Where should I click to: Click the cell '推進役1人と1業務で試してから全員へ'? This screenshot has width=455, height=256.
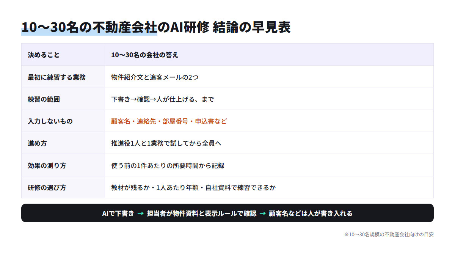coord(269,143)
